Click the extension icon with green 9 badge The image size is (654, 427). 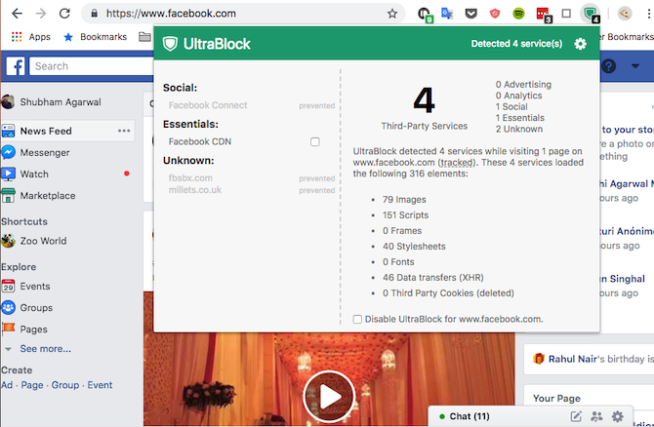pos(425,15)
